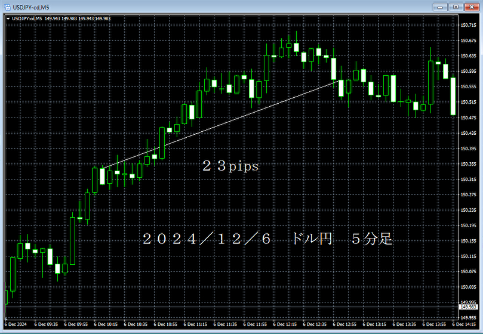
Task: Click the 150.635 price scale label
Action: coord(468,56)
